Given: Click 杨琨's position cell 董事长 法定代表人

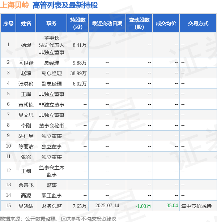Looking at the screenshot, I should pos(51,45).
